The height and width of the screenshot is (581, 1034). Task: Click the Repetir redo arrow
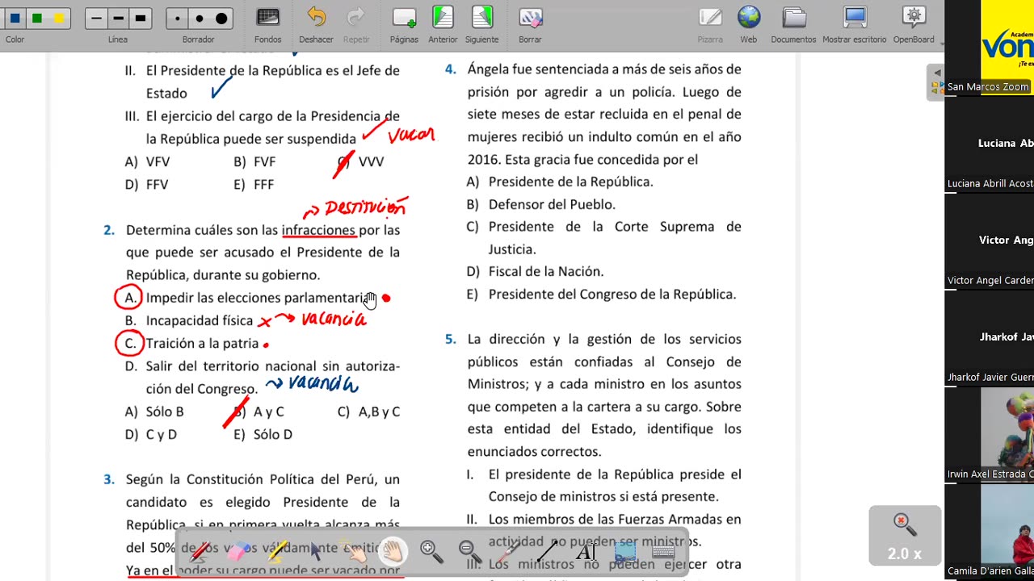[x=355, y=23]
